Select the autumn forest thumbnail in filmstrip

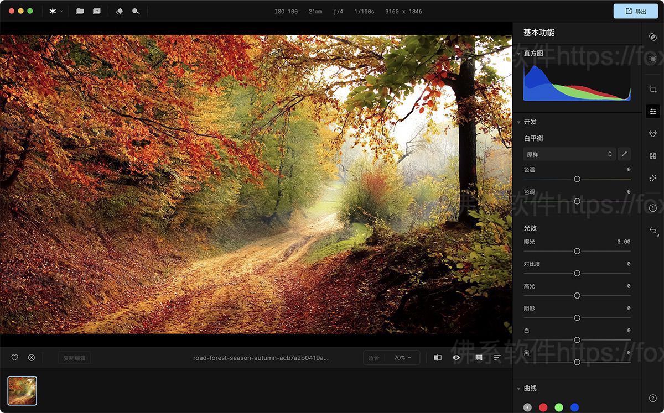coord(22,390)
